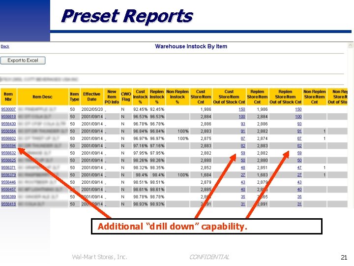Click the Warehouse Instock By Item title
Viewport: 354px width, 266px height.
[x=191, y=46]
